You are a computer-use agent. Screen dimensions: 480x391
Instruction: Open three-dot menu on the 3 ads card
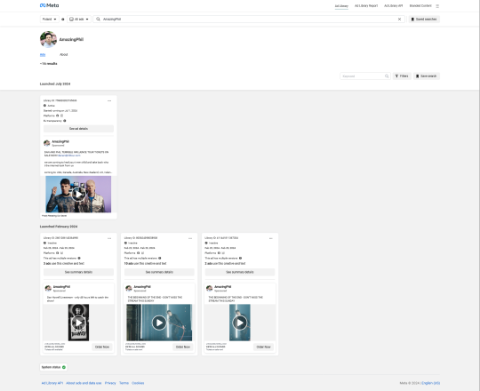point(109,238)
